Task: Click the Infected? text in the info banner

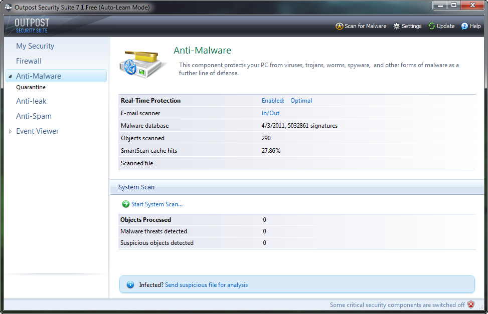Action: point(151,285)
